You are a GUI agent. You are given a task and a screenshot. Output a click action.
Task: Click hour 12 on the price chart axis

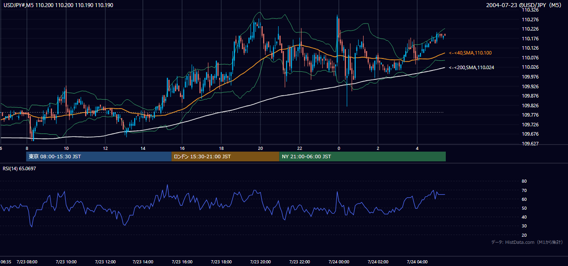point(105,148)
